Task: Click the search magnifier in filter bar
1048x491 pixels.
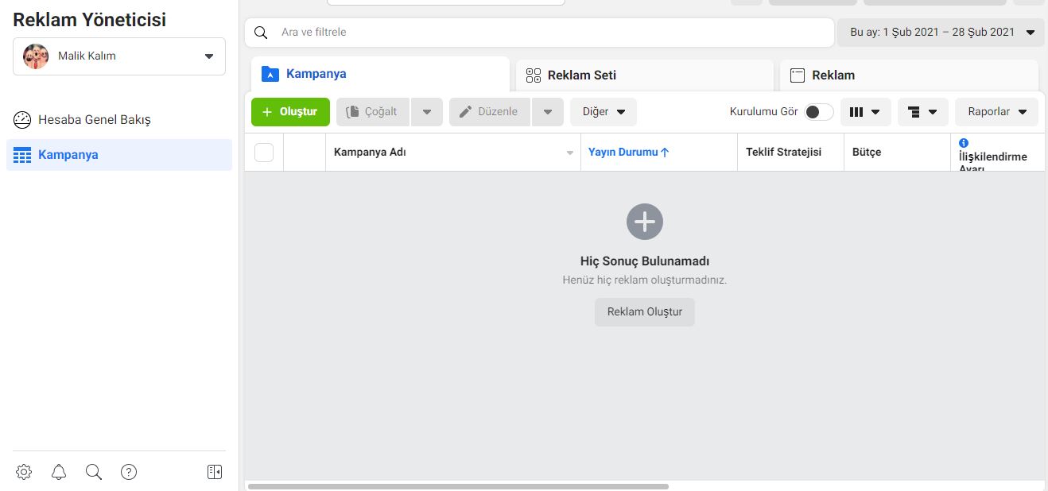Action: coord(261,33)
